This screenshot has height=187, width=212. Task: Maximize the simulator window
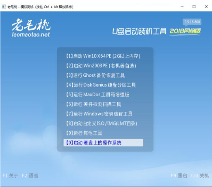tap(194, 7)
